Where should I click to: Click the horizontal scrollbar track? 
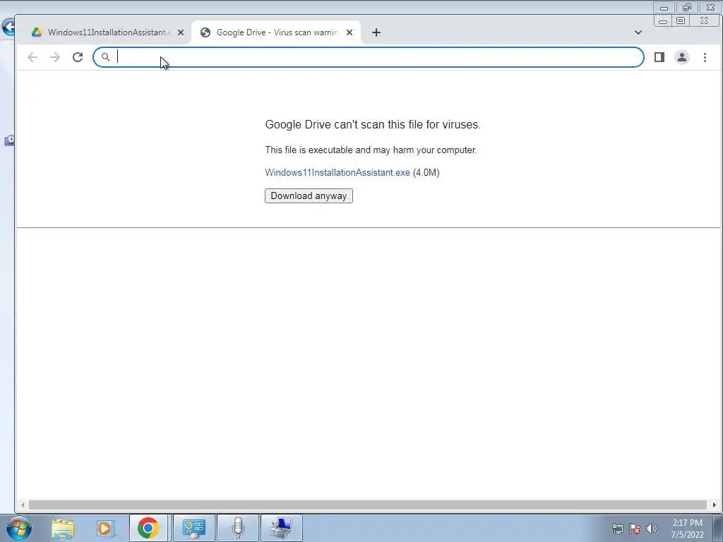tap(368, 505)
